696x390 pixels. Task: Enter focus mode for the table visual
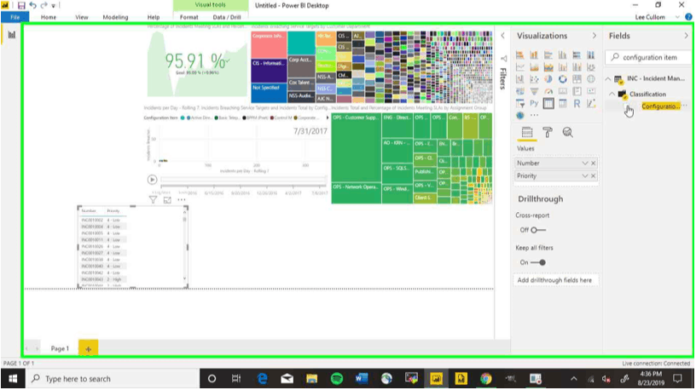(167, 200)
